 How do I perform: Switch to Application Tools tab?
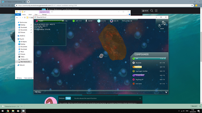tap(44, 12)
